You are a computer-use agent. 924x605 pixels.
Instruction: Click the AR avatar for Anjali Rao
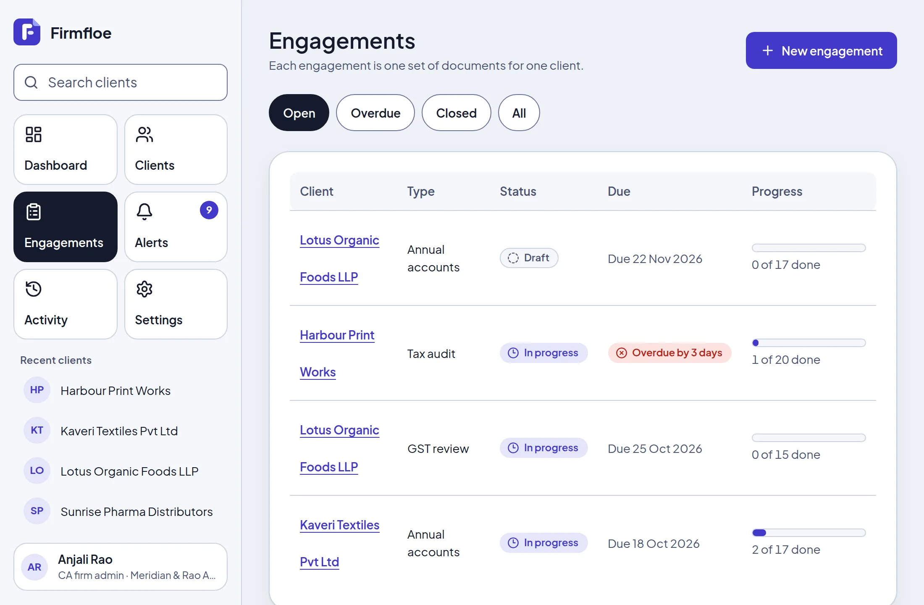(34, 567)
